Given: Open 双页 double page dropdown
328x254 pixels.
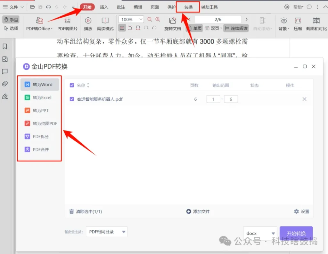Looking at the screenshot, I should click(213, 28).
